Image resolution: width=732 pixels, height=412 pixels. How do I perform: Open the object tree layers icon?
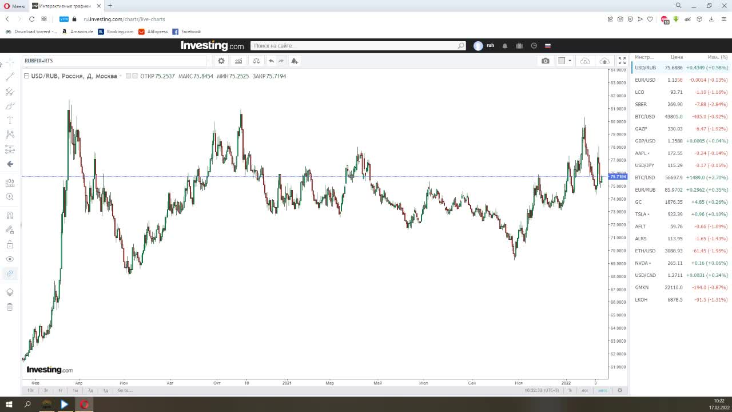tap(10, 292)
